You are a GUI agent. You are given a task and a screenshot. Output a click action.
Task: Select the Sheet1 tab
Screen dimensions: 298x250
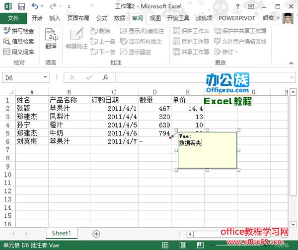[62, 233]
